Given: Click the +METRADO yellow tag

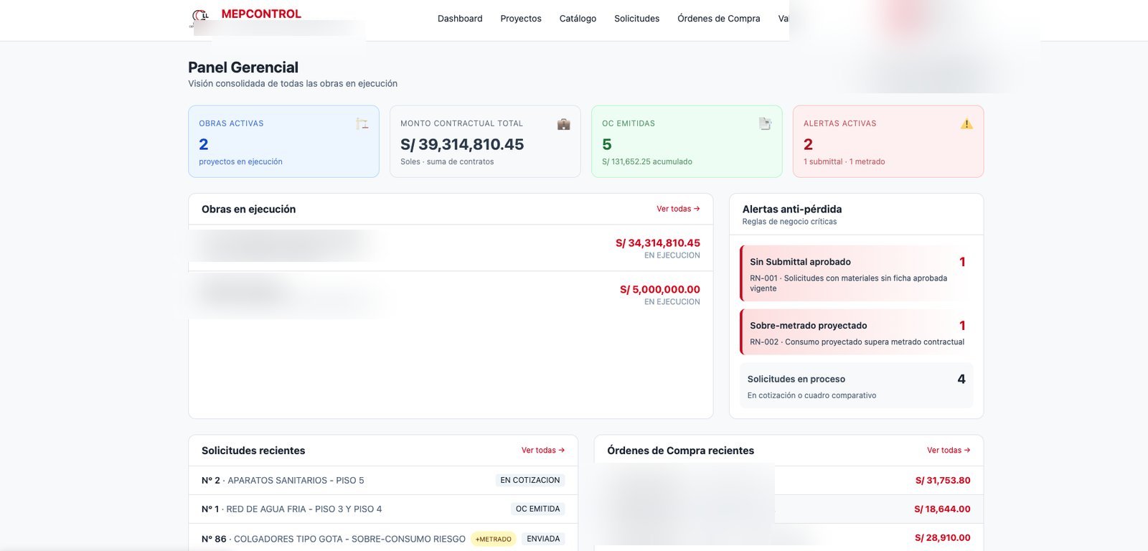Looking at the screenshot, I should pos(494,539).
